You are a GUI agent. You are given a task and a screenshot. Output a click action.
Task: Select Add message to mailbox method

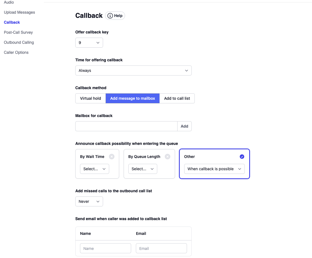coord(133,98)
